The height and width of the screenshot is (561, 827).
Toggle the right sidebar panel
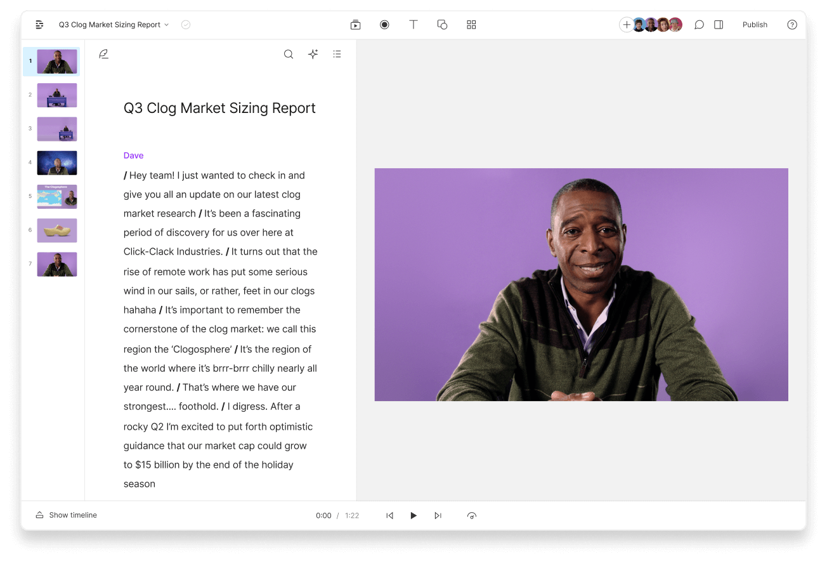719,25
